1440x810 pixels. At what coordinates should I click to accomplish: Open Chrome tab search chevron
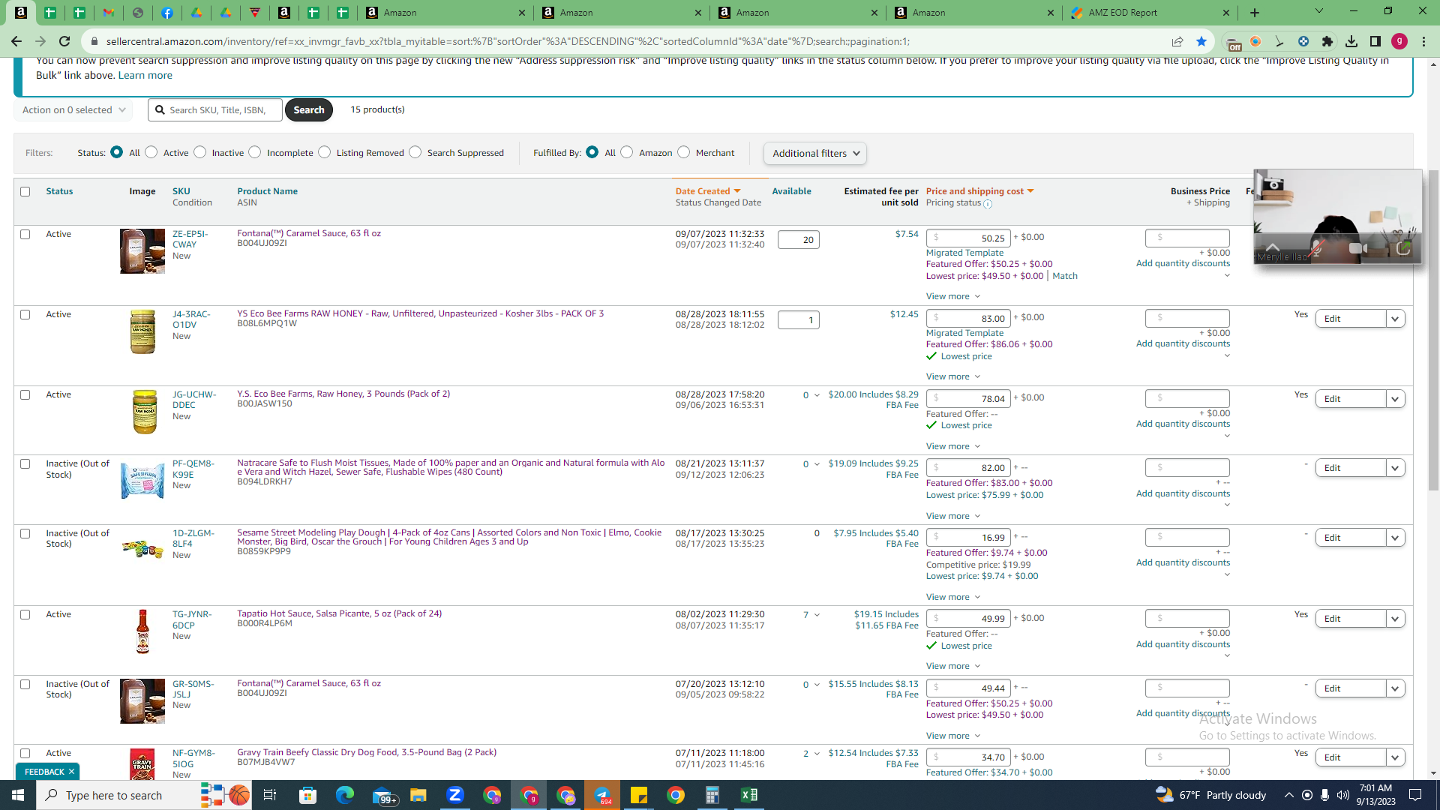click(1319, 11)
